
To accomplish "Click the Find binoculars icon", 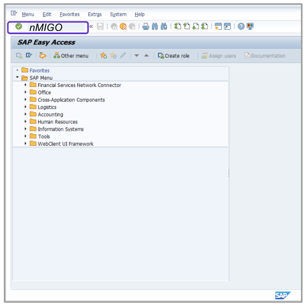I will (x=155, y=26).
